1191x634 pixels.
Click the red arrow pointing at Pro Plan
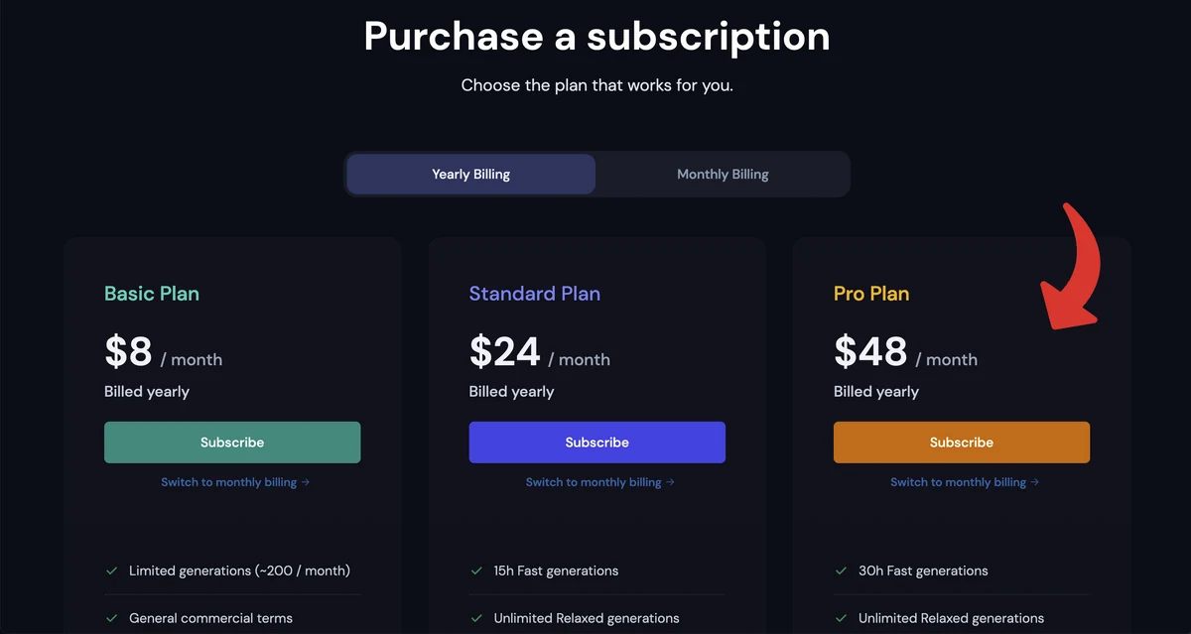(1071, 266)
